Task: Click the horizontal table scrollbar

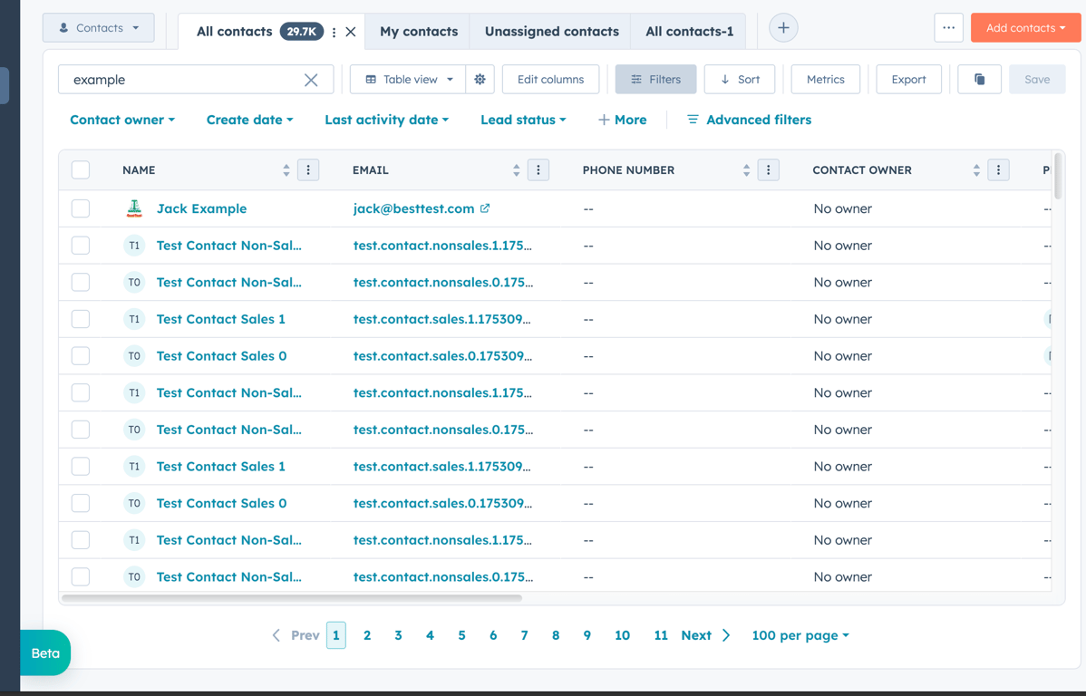Action: click(x=292, y=597)
